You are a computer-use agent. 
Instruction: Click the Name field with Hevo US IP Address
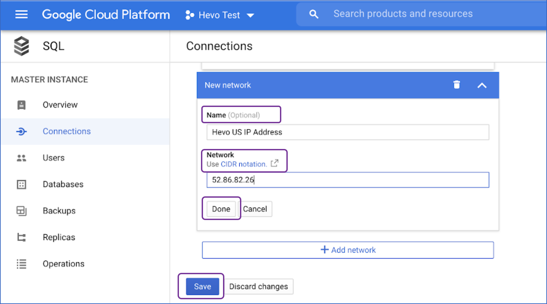pyautogui.click(x=348, y=132)
